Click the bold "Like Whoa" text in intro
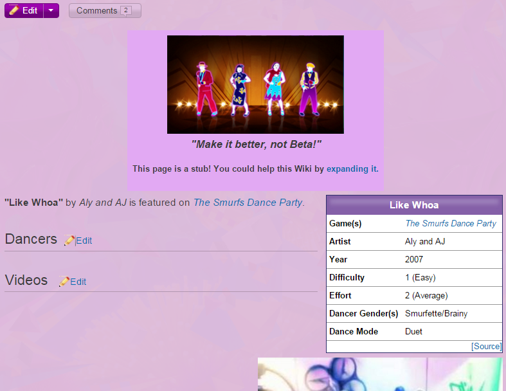The image size is (506, 391). tap(34, 203)
